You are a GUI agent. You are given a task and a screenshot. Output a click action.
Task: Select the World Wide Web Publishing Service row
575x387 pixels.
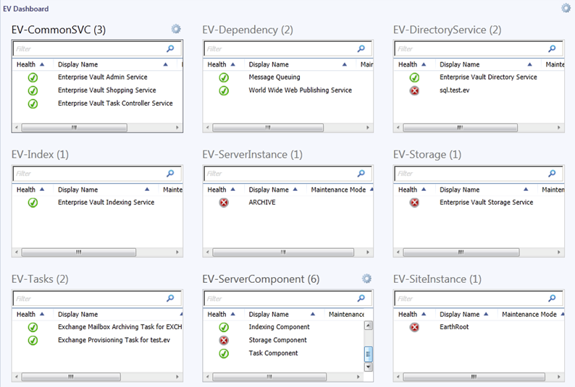point(288,90)
